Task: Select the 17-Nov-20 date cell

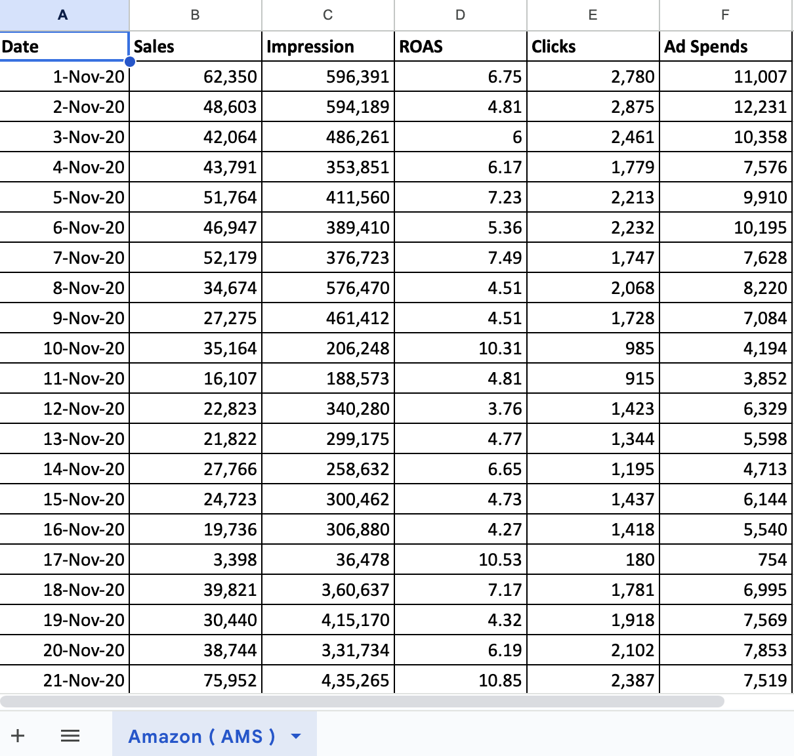Action: pos(64,559)
